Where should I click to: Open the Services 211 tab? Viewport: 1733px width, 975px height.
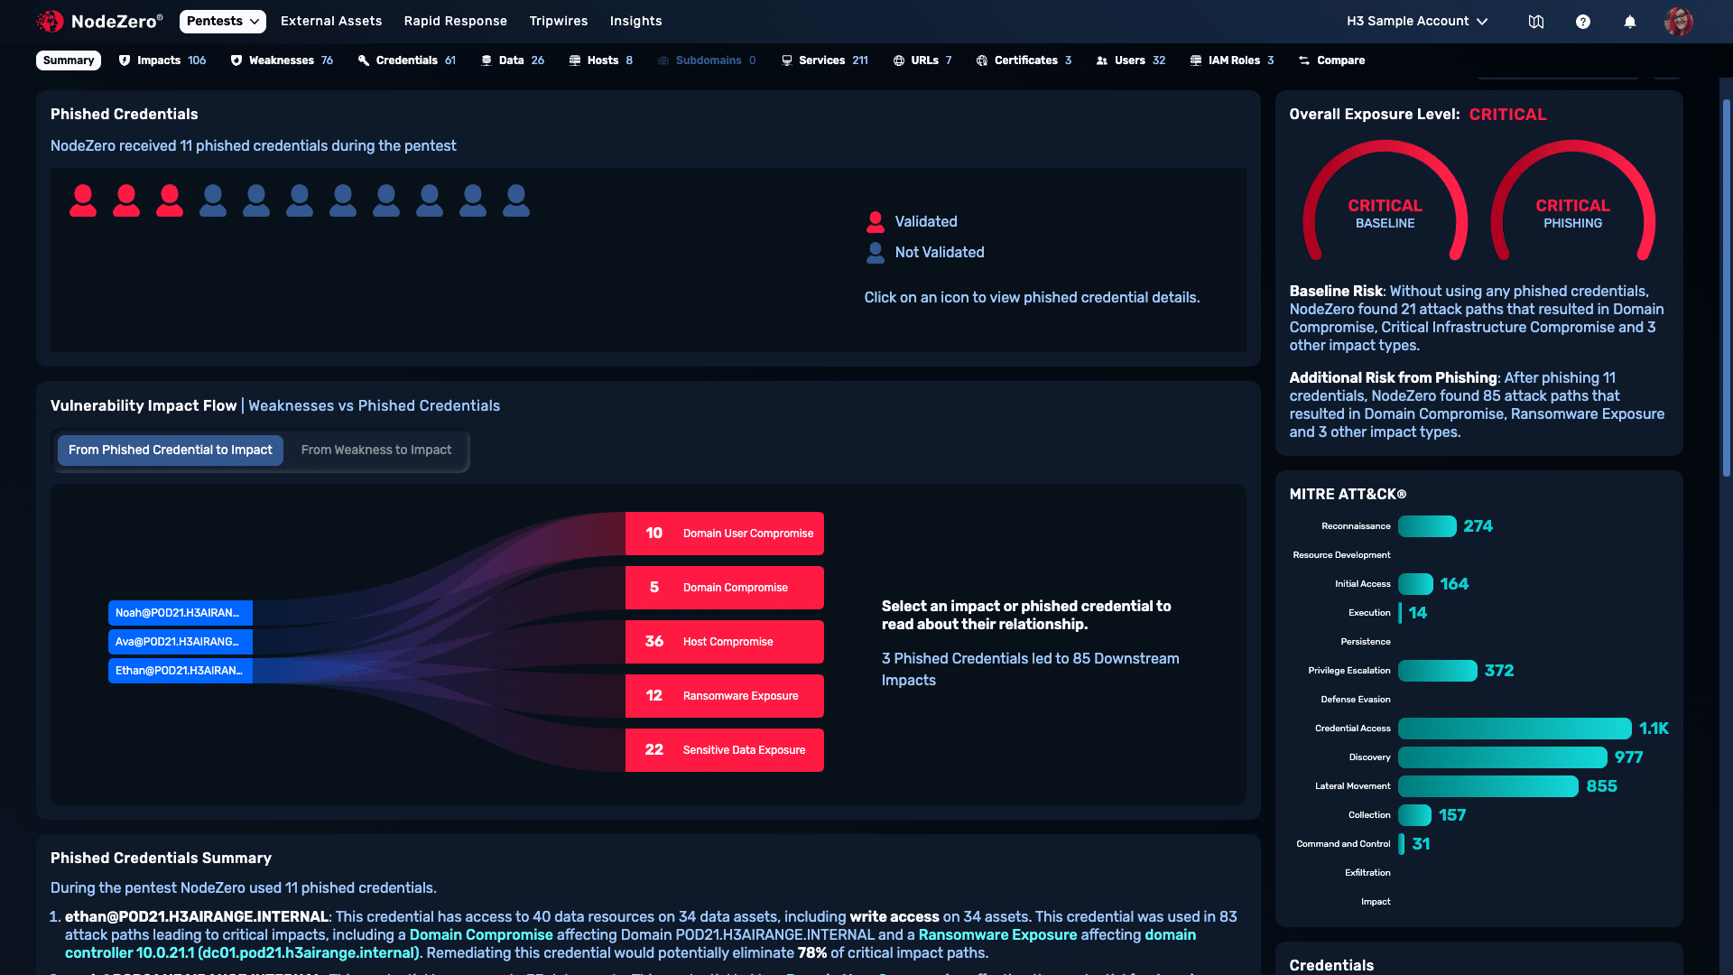[x=825, y=60]
